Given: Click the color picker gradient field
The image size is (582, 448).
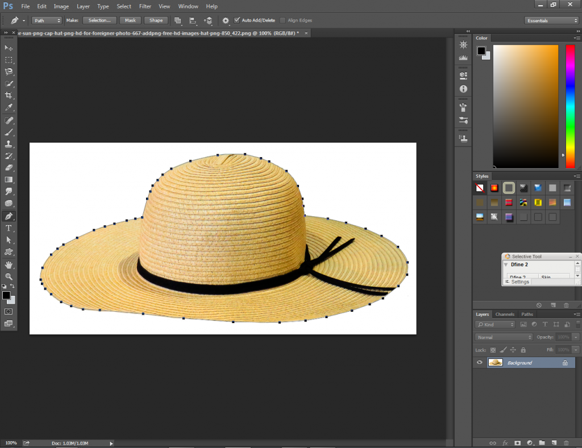Looking at the screenshot, I should click(x=526, y=106).
